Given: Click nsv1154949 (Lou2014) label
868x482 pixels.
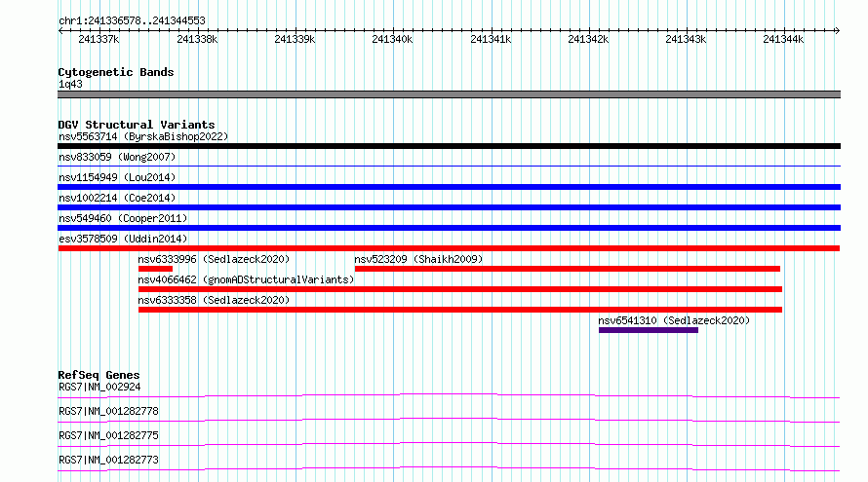Looking at the screenshot, I should pos(117,177).
